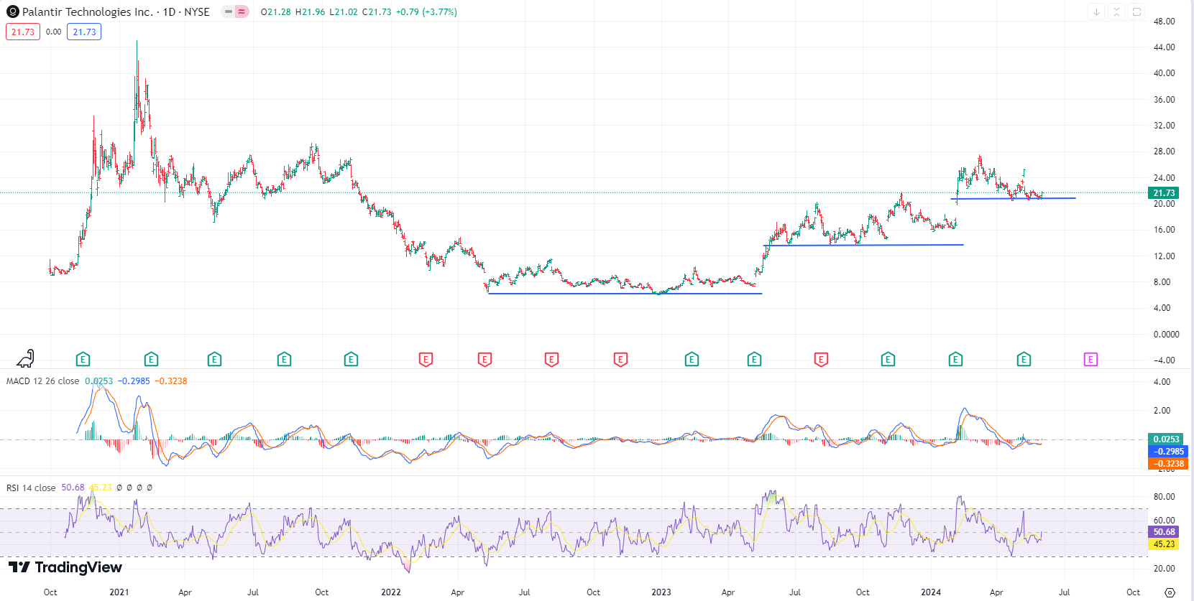
Task: Click the 2024 label on time axis
Action: pos(931,592)
